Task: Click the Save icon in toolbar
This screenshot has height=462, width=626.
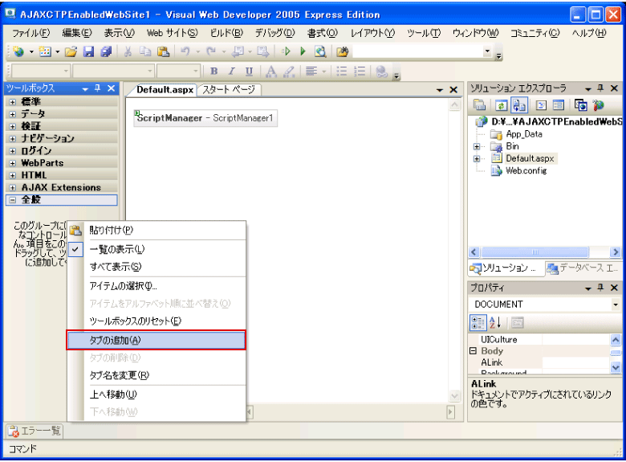Action: coord(88,51)
